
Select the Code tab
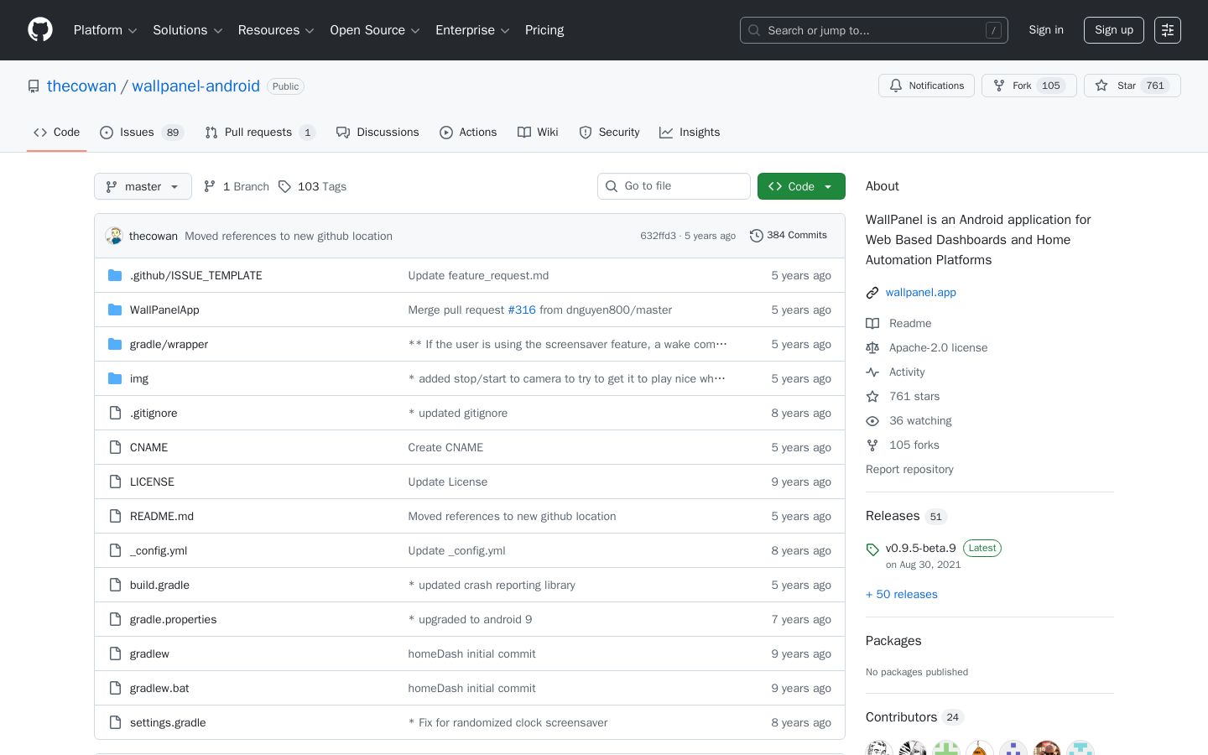[56, 133]
